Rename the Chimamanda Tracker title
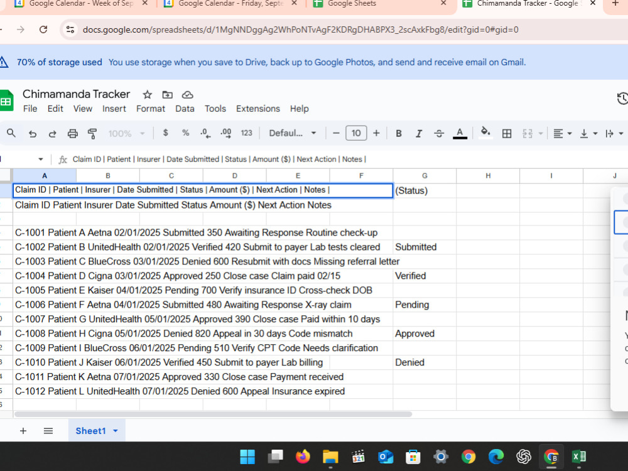The width and height of the screenshot is (628, 471). [76, 94]
